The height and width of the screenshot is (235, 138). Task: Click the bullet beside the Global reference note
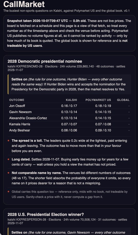[8, 192]
